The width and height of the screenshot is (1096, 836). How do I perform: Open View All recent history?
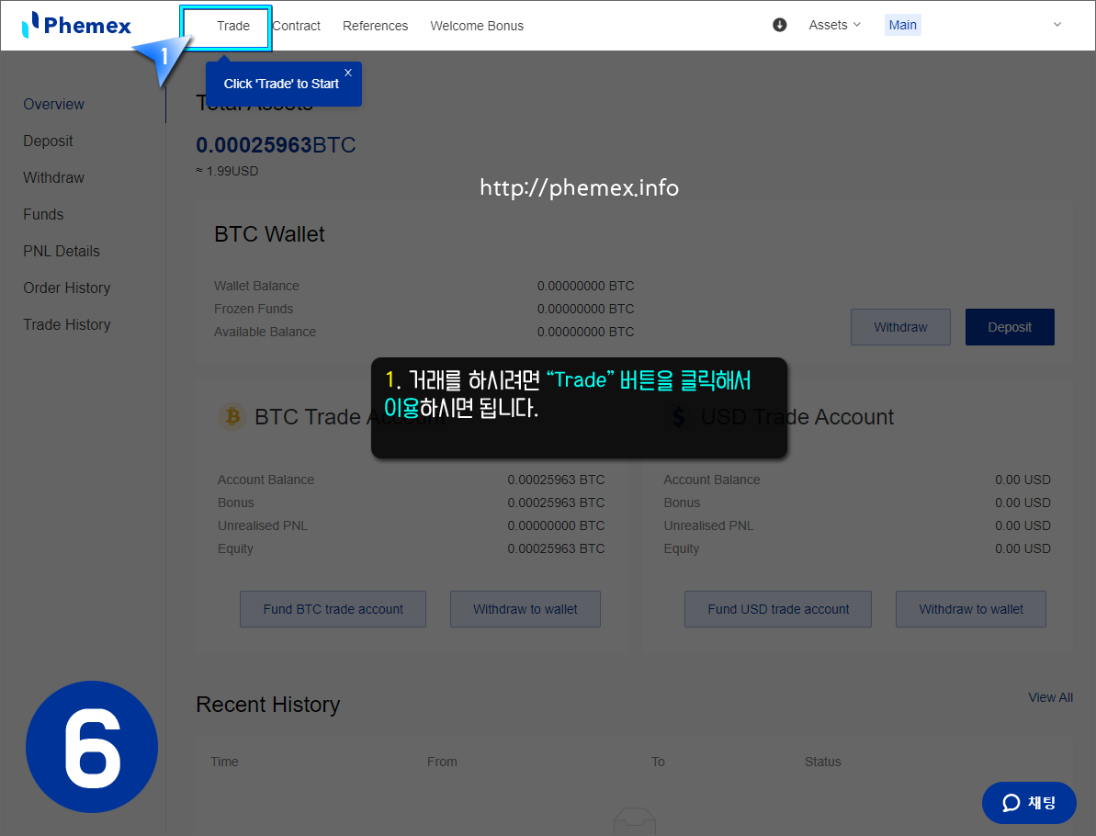click(1050, 697)
